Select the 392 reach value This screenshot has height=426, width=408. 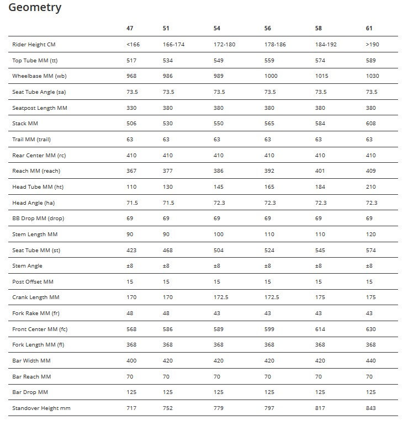269,171
